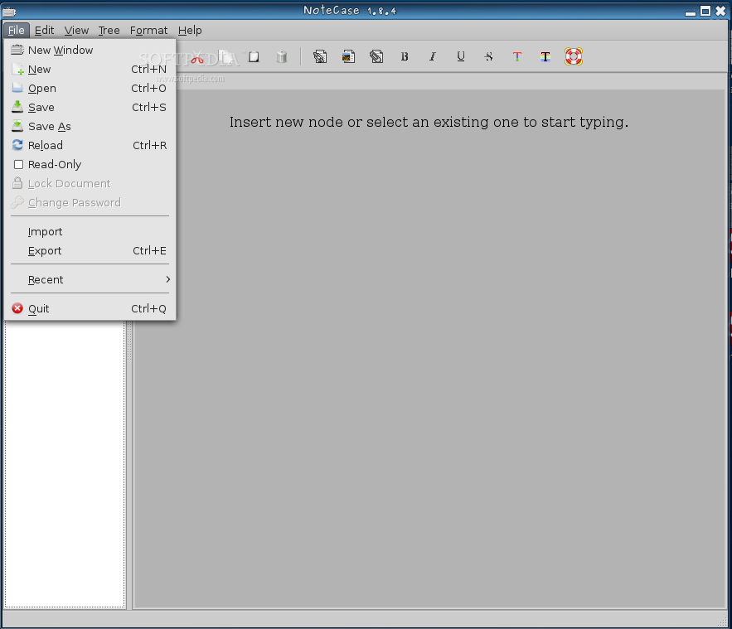Click the greyed Change Password entry
The image size is (732, 629).
click(x=90, y=202)
